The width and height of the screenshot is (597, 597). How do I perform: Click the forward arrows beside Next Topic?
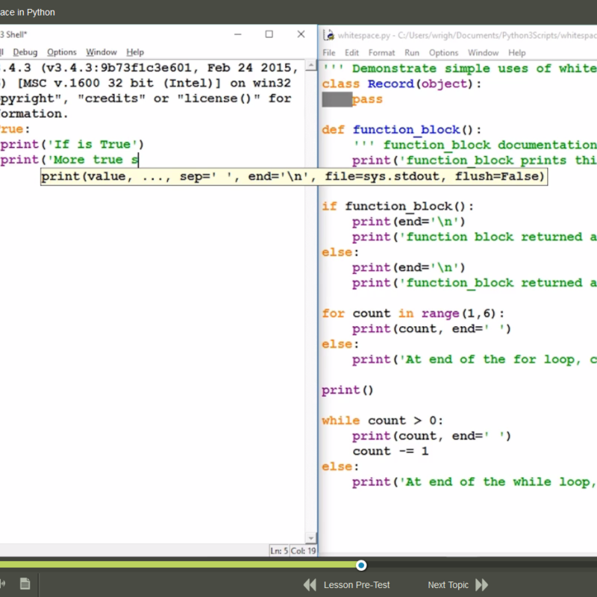(481, 584)
